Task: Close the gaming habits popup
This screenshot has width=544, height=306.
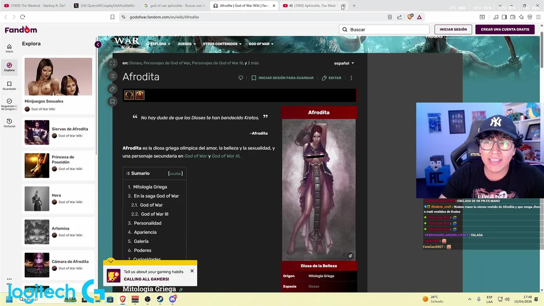Action: [192, 271]
